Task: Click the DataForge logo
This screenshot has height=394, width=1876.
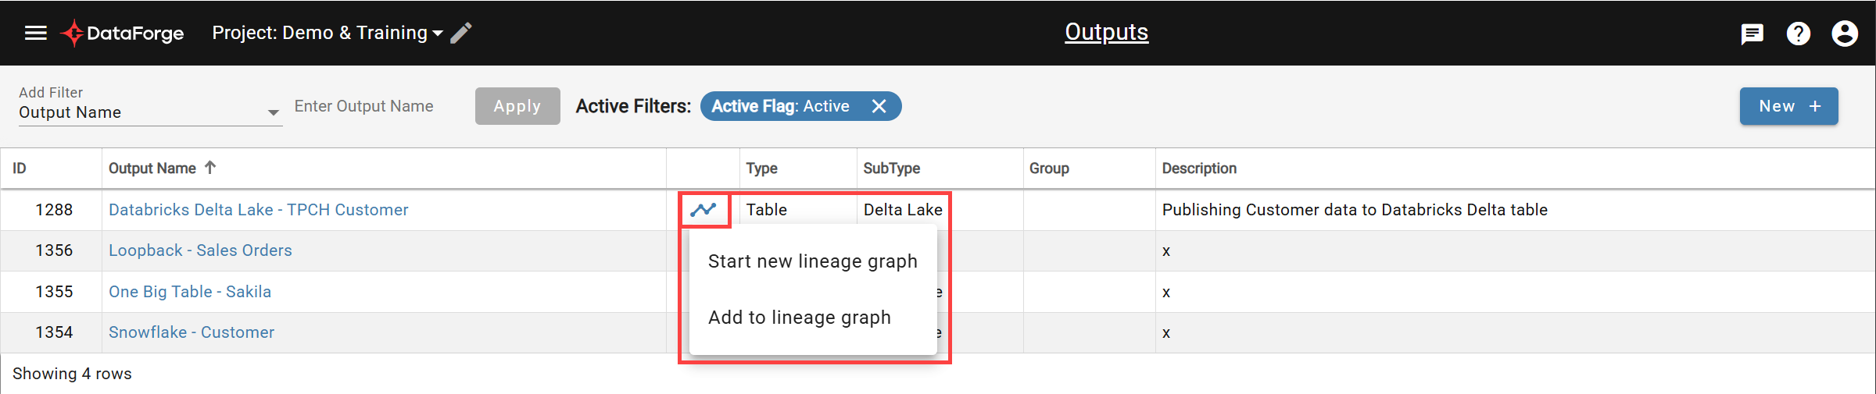Action: [x=123, y=33]
